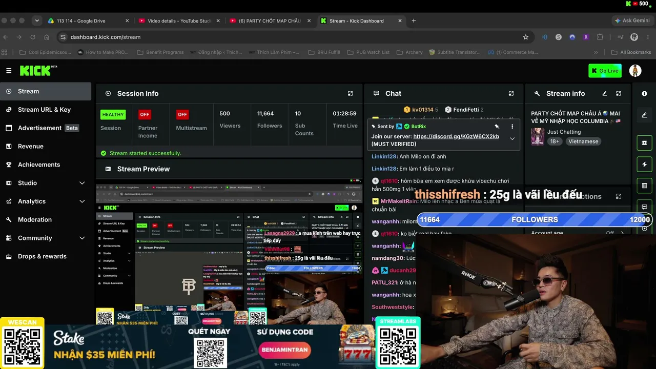This screenshot has height=369, width=656.
Task: Open the All Bookmarks folder
Action: (x=631, y=52)
